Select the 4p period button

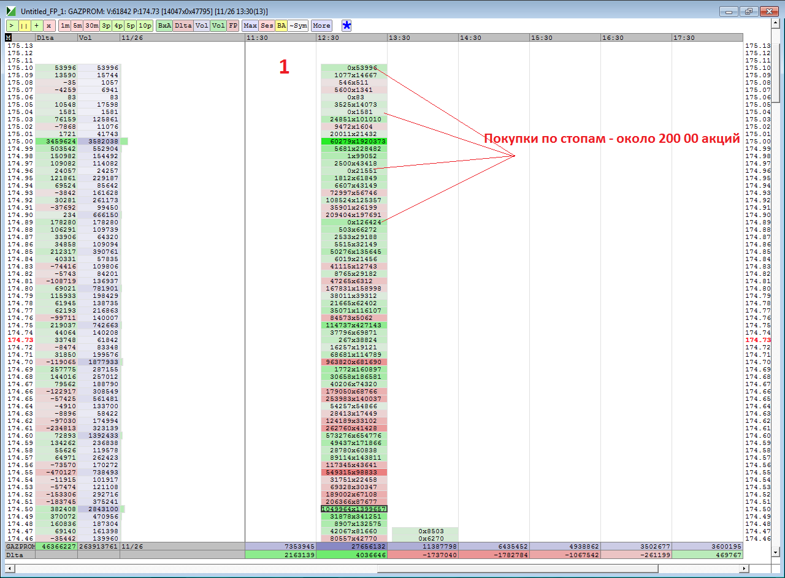click(x=118, y=26)
